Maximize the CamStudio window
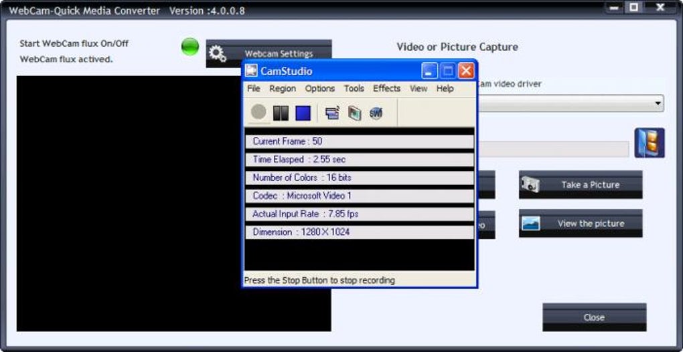Viewport: 683px width, 352px height. point(447,71)
